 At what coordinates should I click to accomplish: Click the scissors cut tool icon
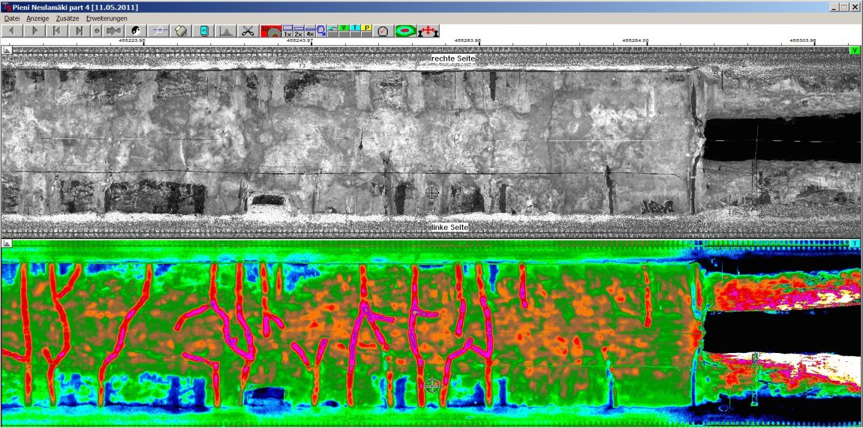coord(248,31)
